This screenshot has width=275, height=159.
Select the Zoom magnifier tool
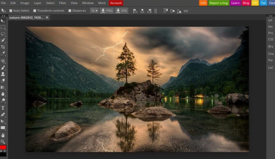pos(3,142)
